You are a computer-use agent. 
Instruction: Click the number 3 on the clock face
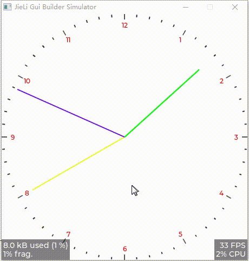pyautogui.click(x=236, y=138)
